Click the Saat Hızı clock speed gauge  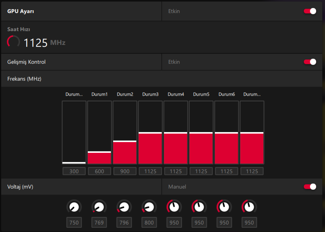point(13,42)
